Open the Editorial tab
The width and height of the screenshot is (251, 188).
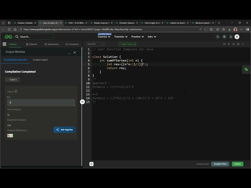[x=31, y=44]
